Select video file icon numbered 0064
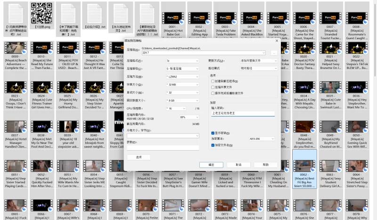This screenshot has width=377, height=220. (356, 166)
